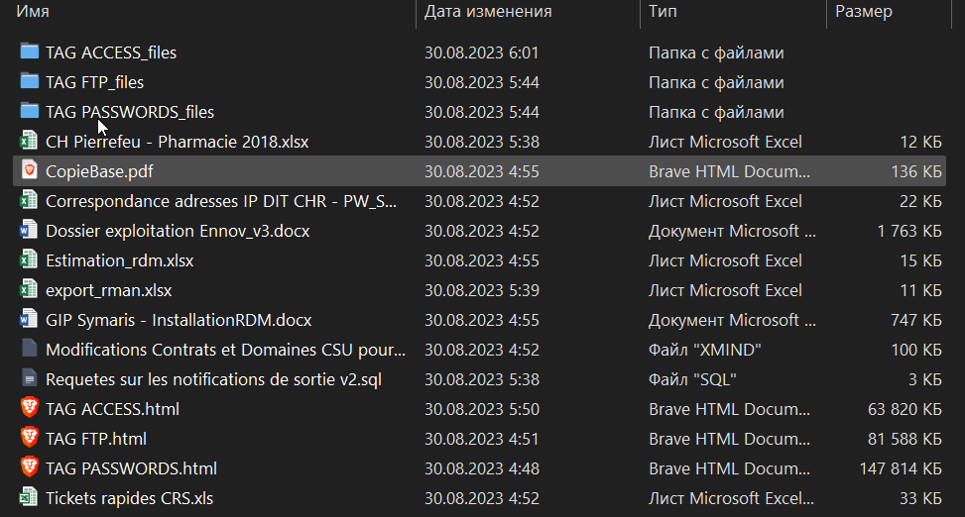Screen dimensions: 965x517
Task: Click the 136 КБ size of CopieBase.pdf
Action: (916, 171)
